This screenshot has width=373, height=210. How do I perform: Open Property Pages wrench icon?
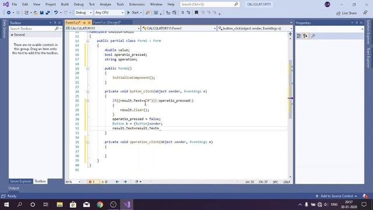314,36
